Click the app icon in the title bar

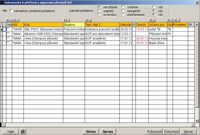click(x=2, y=2)
